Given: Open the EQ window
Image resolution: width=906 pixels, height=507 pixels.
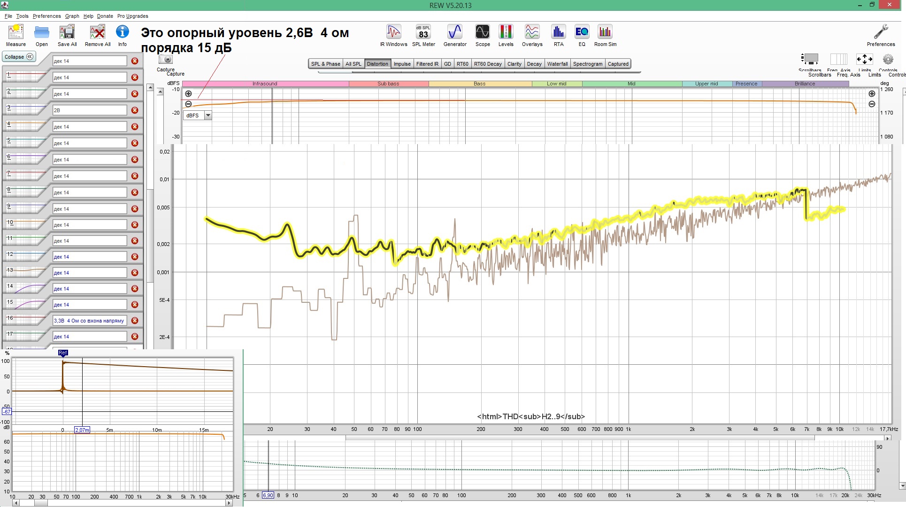Looking at the screenshot, I should (x=582, y=32).
